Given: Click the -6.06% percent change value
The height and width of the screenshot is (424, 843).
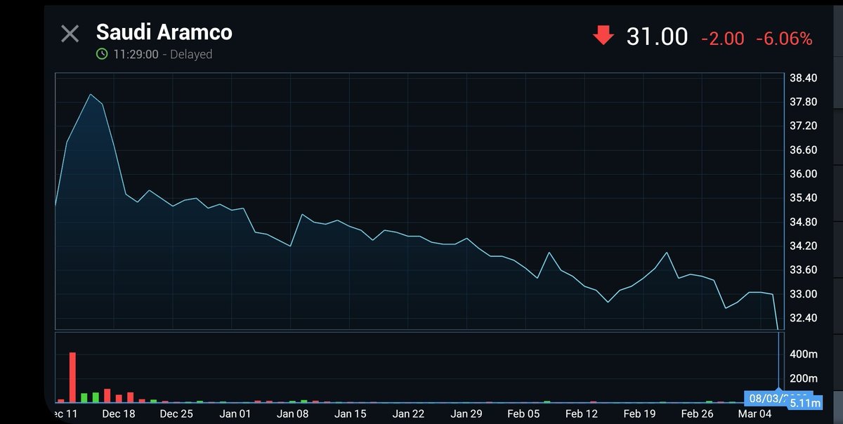Looking at the screenshot, I should (x=784, y=39).
